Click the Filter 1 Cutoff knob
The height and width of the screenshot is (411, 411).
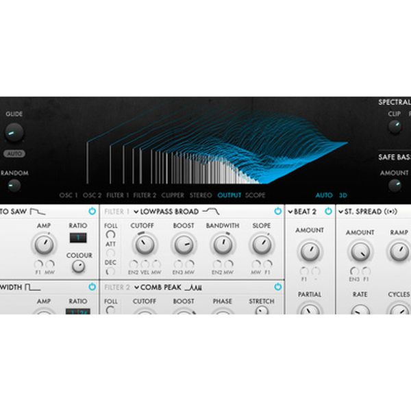(144, 244)
